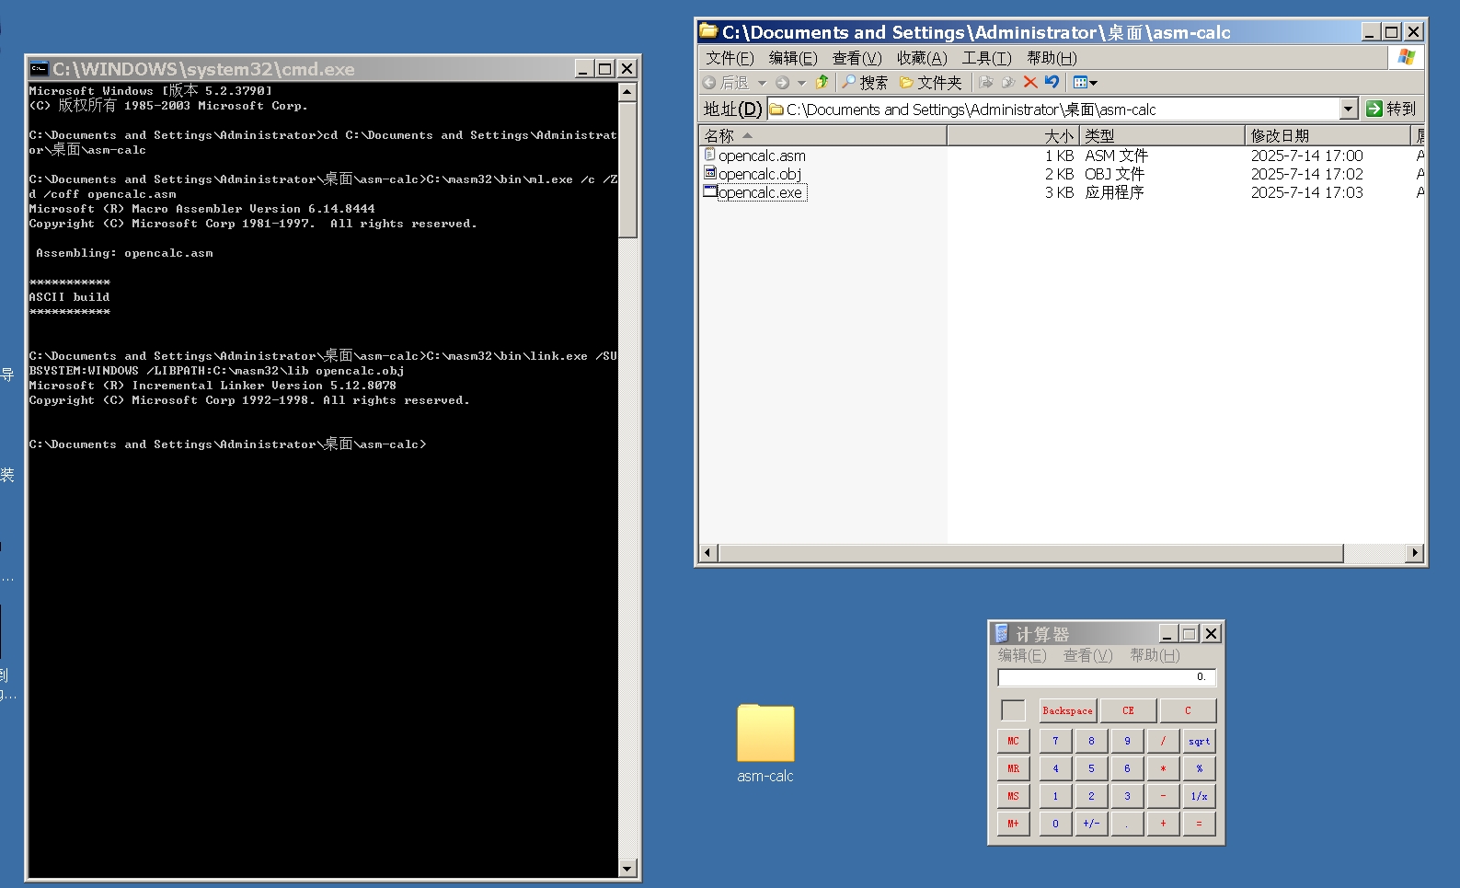Open the 工具(T) menu in Explorer

pos(986,58)
